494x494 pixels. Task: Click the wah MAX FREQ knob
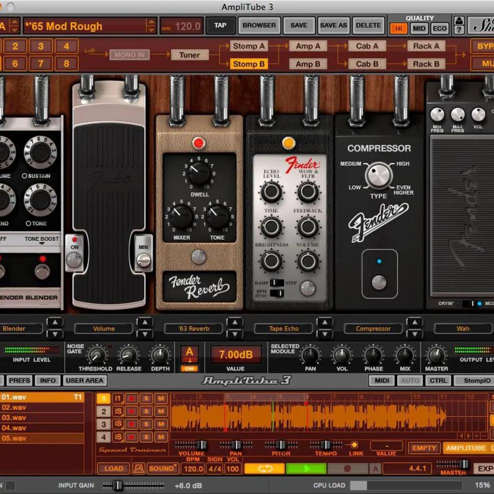[x=457, y=115]
